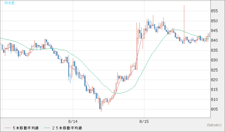This screenshot has width=225, height=132.
Task: Click the (Satoshi) unit label
Action: (214, 125)
